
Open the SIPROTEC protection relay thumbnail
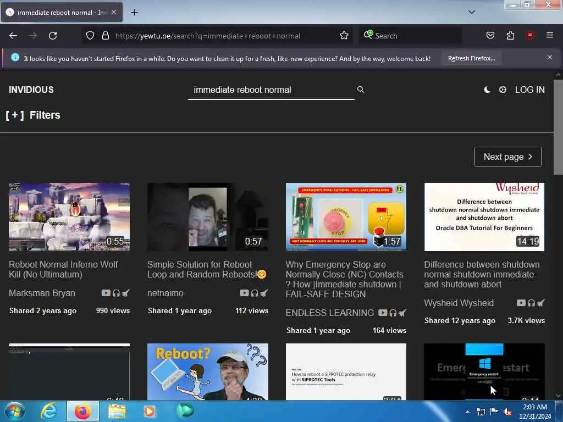[x=346, y=372]
